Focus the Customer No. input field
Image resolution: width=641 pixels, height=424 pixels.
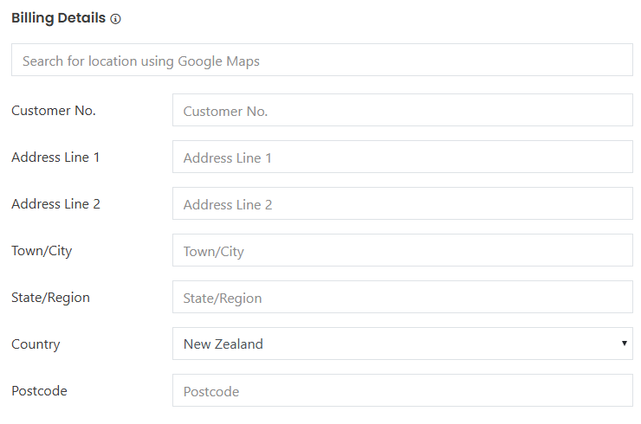point(402,111)
